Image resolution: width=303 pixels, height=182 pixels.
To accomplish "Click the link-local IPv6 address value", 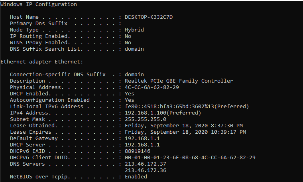I will click(x=187, y=107).
